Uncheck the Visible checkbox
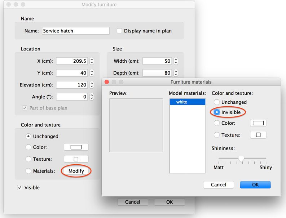286x218 pixels. click(x=20, y=188)
